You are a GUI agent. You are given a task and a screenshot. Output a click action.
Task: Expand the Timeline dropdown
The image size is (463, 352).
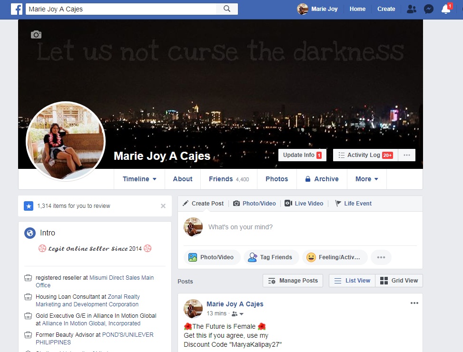pos(139,179)
